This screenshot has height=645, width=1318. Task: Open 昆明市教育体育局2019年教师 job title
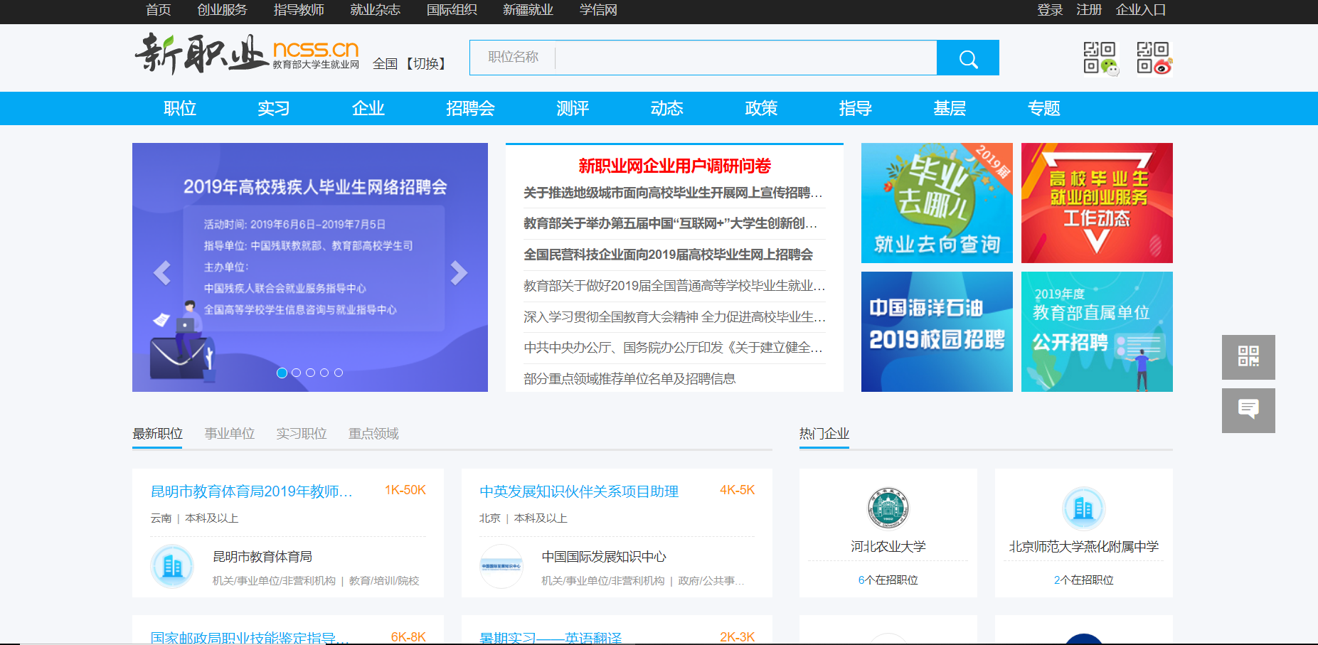pyautogui.click(x=252, y=491)
